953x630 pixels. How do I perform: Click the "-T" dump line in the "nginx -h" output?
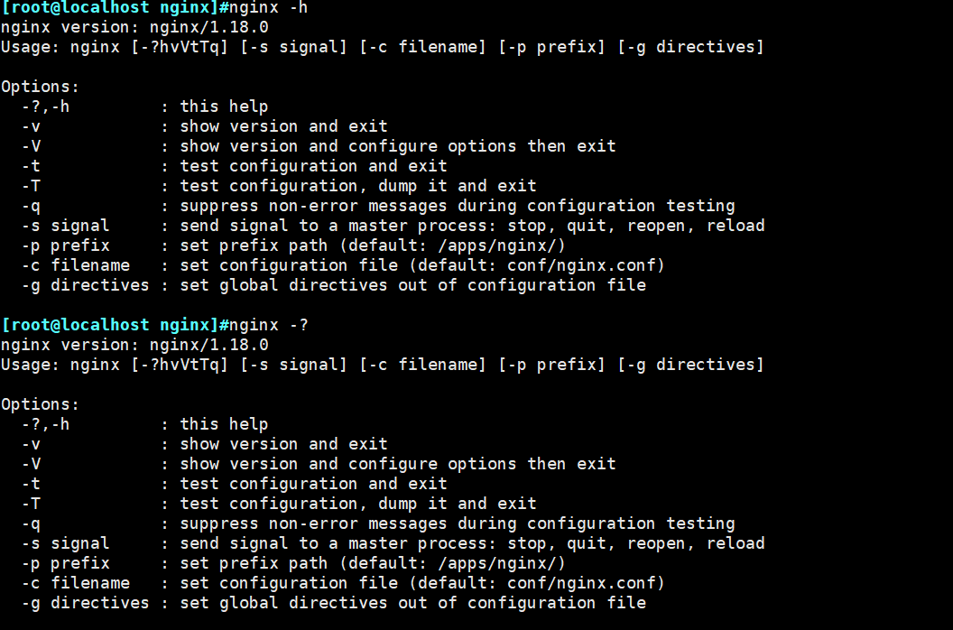click(x=357, y=186)
